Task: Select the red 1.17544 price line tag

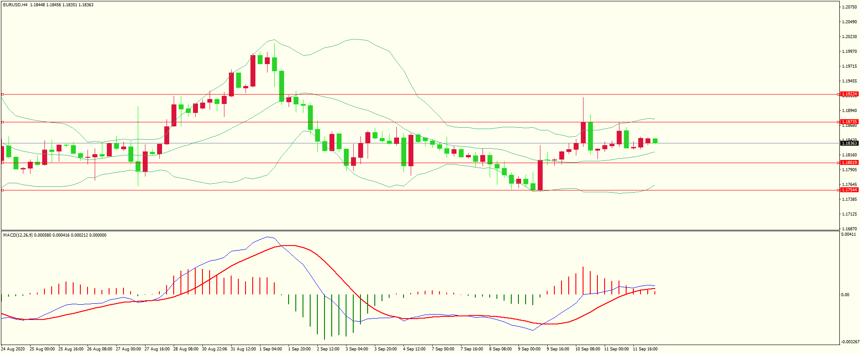Action: 849,190
